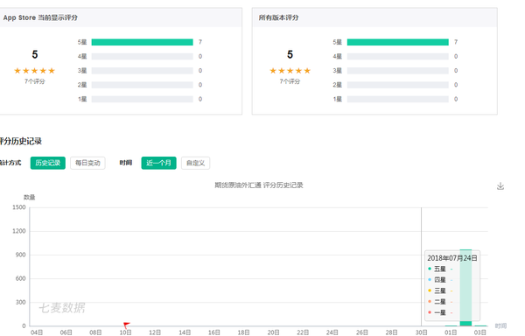This screenshot has height=336, width=525.
Task: Click 4星 bar in 所有版本评分 card
Action: tap(398, 57)
